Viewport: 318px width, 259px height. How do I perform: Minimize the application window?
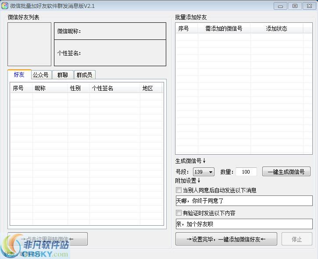click(x=280, y=6)
